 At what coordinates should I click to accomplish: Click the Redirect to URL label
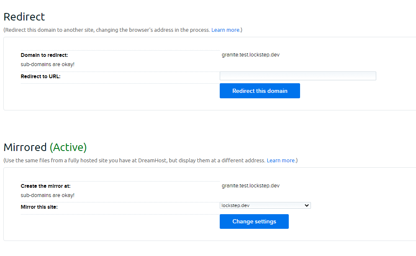pyautogui.click(x=41, y=77)
